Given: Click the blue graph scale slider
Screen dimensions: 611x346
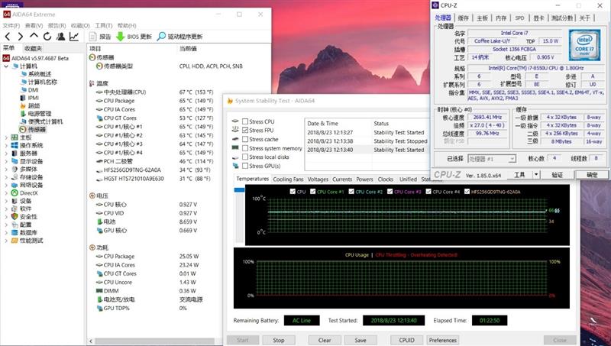Looking at the screenshot, I should coord(239,189).
